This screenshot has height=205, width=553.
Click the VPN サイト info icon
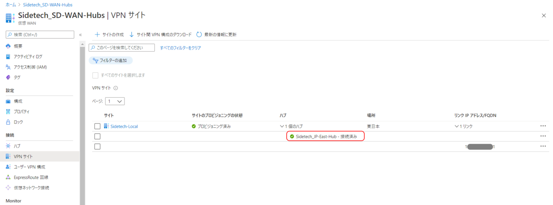coord(116,88)
